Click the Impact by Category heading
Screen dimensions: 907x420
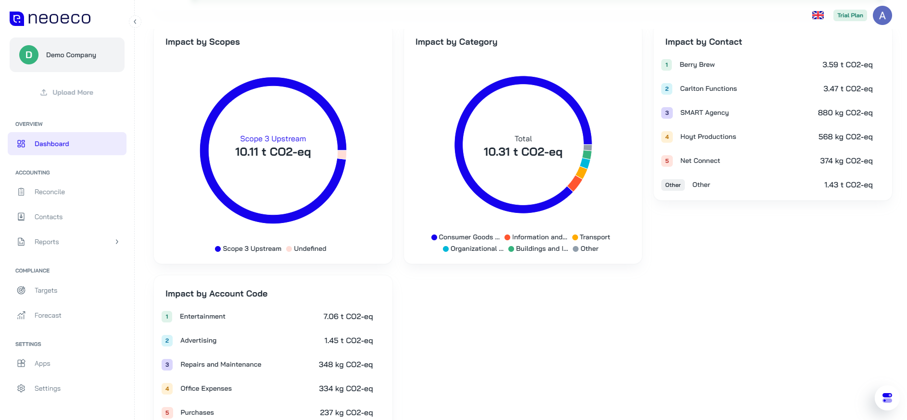pyautogui.click(x=456, y=42)
